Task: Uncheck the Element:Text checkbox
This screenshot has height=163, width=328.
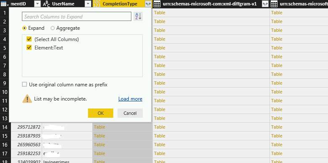Action: [29, 48]
